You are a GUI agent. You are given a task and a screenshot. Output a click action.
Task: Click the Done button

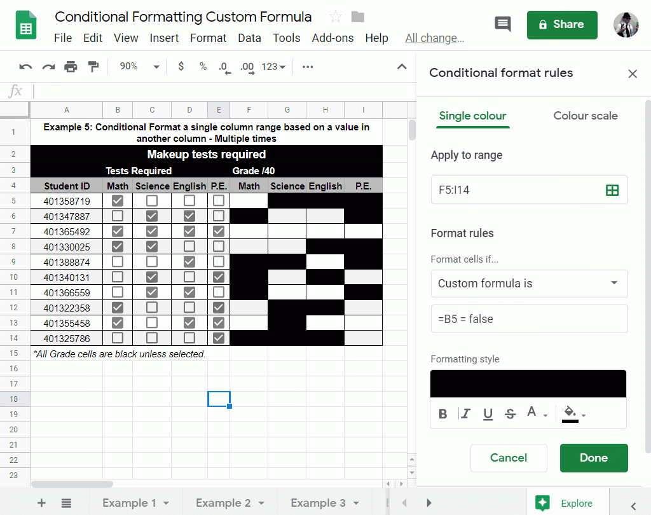[x=593, y=458]
